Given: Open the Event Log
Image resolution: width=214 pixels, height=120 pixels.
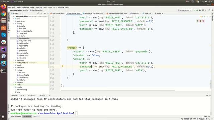Looking at the screenshot, I should point(206,116).
